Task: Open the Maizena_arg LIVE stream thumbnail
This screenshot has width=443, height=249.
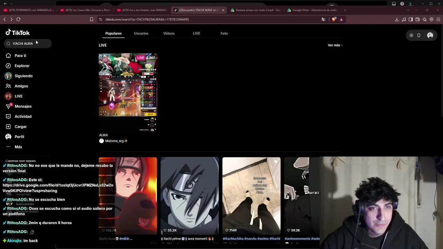Action: pyautogui.click(x=128, y=92)
